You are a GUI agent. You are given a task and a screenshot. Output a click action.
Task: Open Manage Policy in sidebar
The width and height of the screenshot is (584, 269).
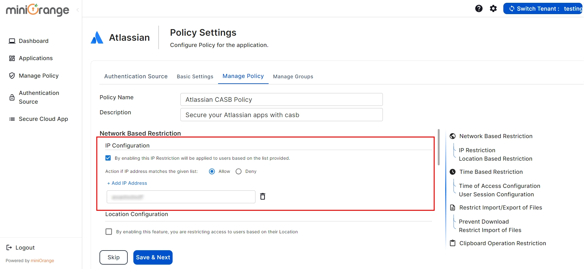(39, 76)
